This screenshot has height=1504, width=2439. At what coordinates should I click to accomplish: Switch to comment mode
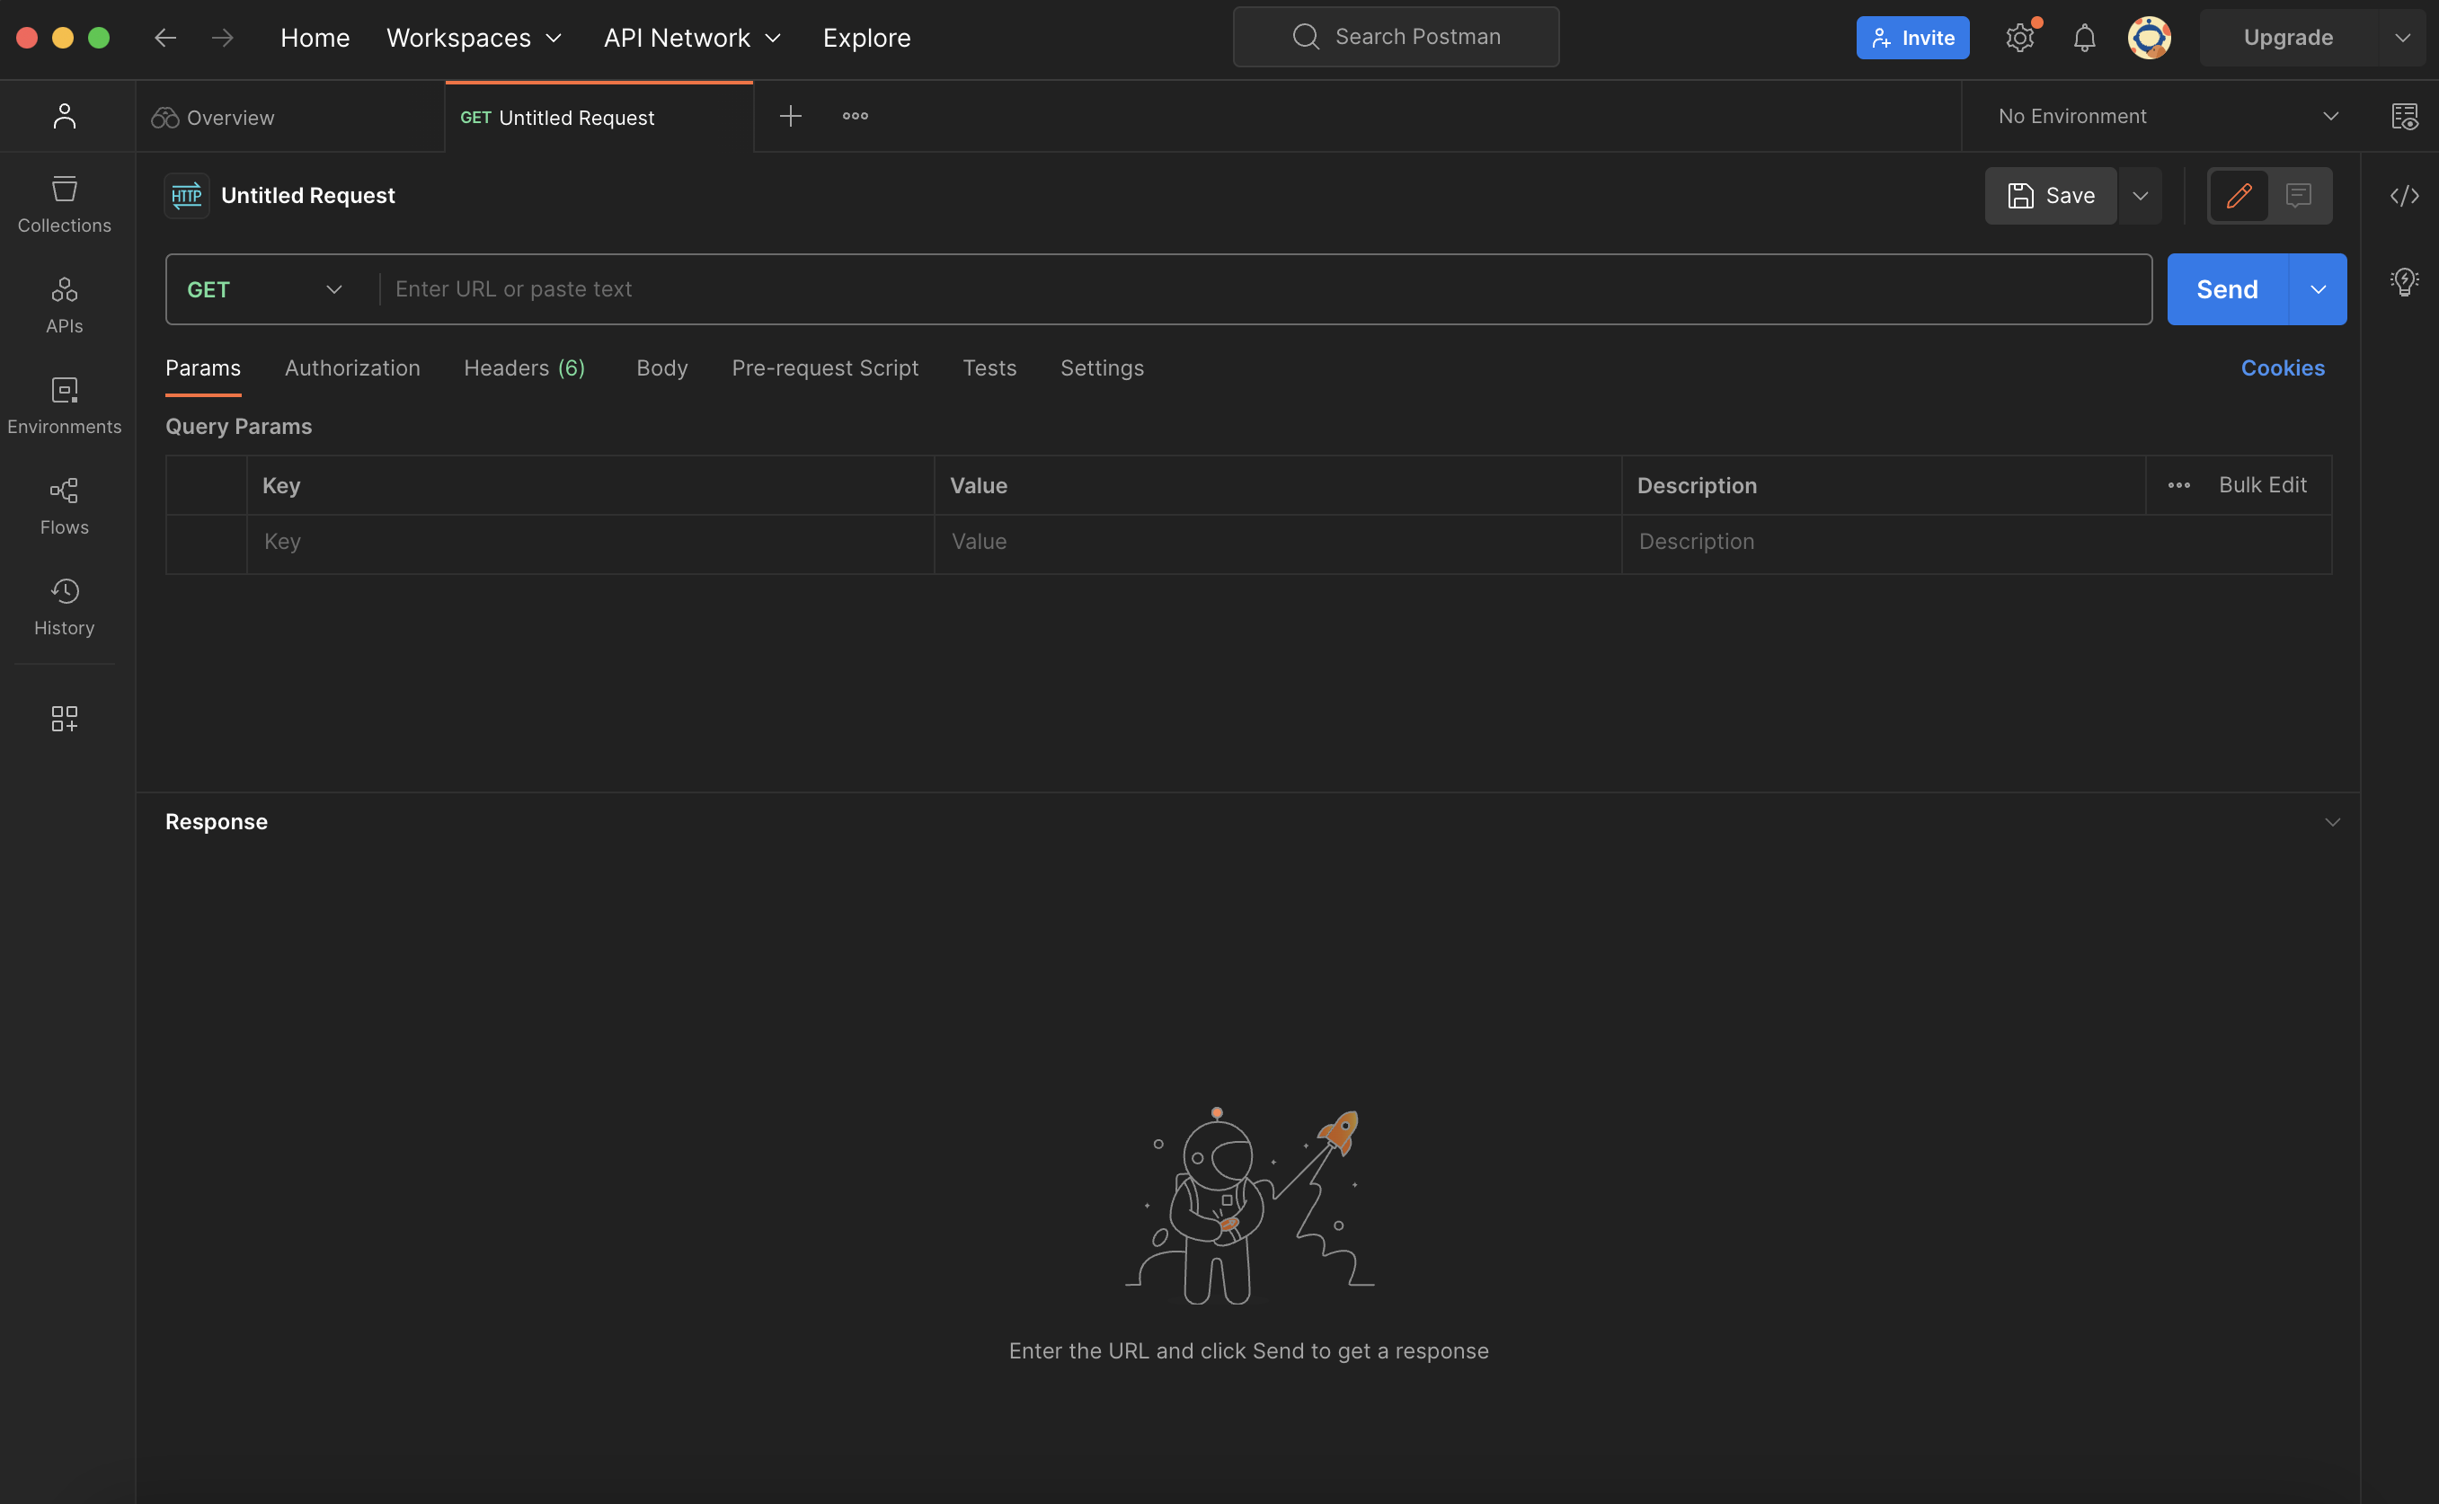(x=2298, y=196)
